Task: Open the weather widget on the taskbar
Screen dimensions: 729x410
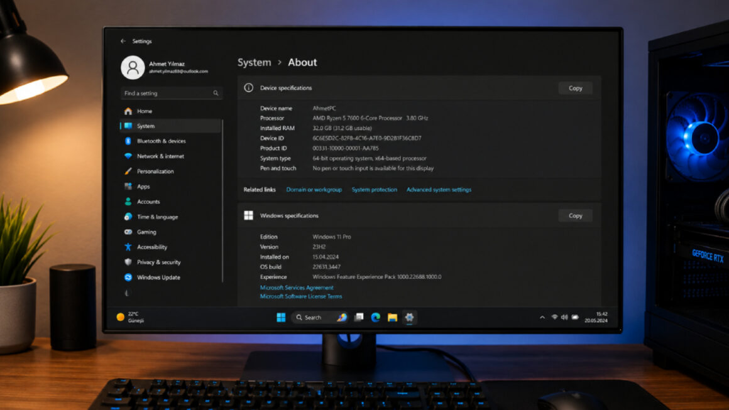Action: coord(130,317)
